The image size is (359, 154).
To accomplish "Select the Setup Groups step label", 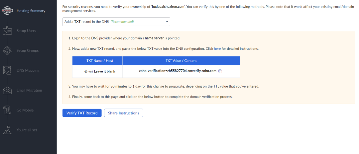I will tap(28, 50).
